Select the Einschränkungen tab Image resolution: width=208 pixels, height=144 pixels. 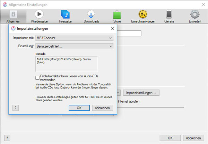point(143,17)
